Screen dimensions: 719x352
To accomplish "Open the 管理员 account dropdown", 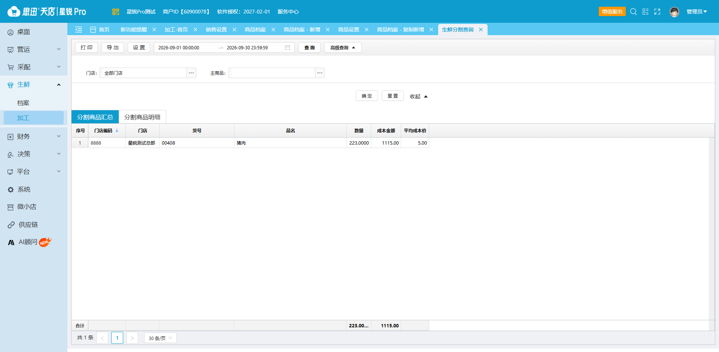I will (697, 12).
